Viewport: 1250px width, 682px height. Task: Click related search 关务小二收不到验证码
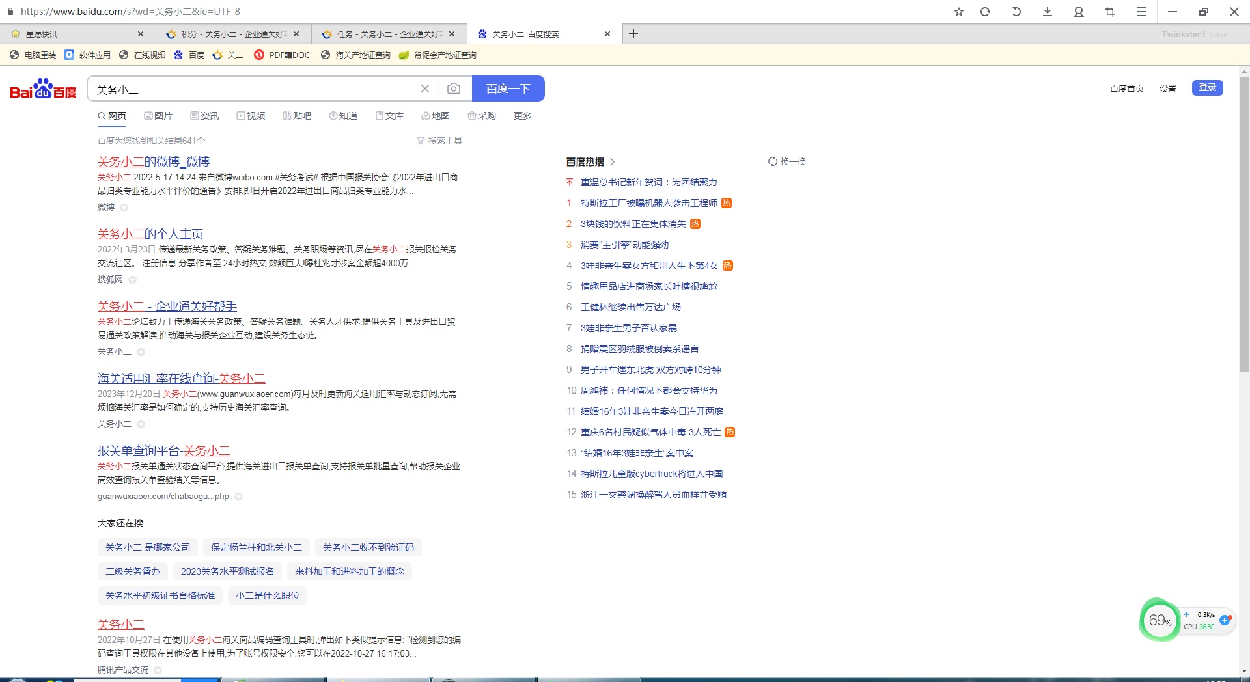coord(368,547)
